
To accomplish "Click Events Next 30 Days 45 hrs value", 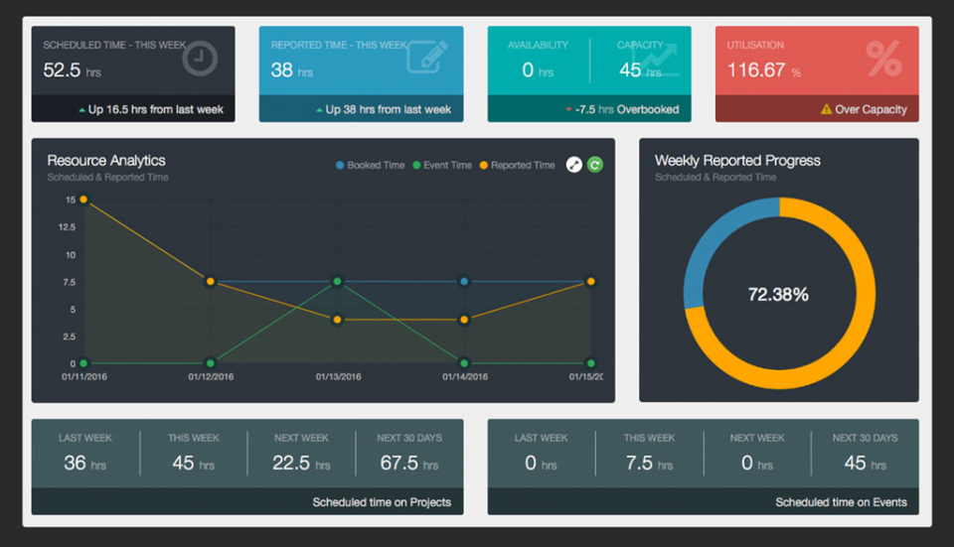I will click(866, 464).
